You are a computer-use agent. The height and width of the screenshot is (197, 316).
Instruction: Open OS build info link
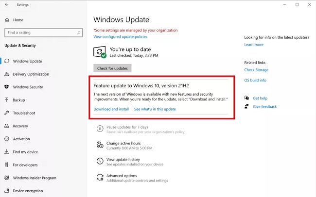255,80
